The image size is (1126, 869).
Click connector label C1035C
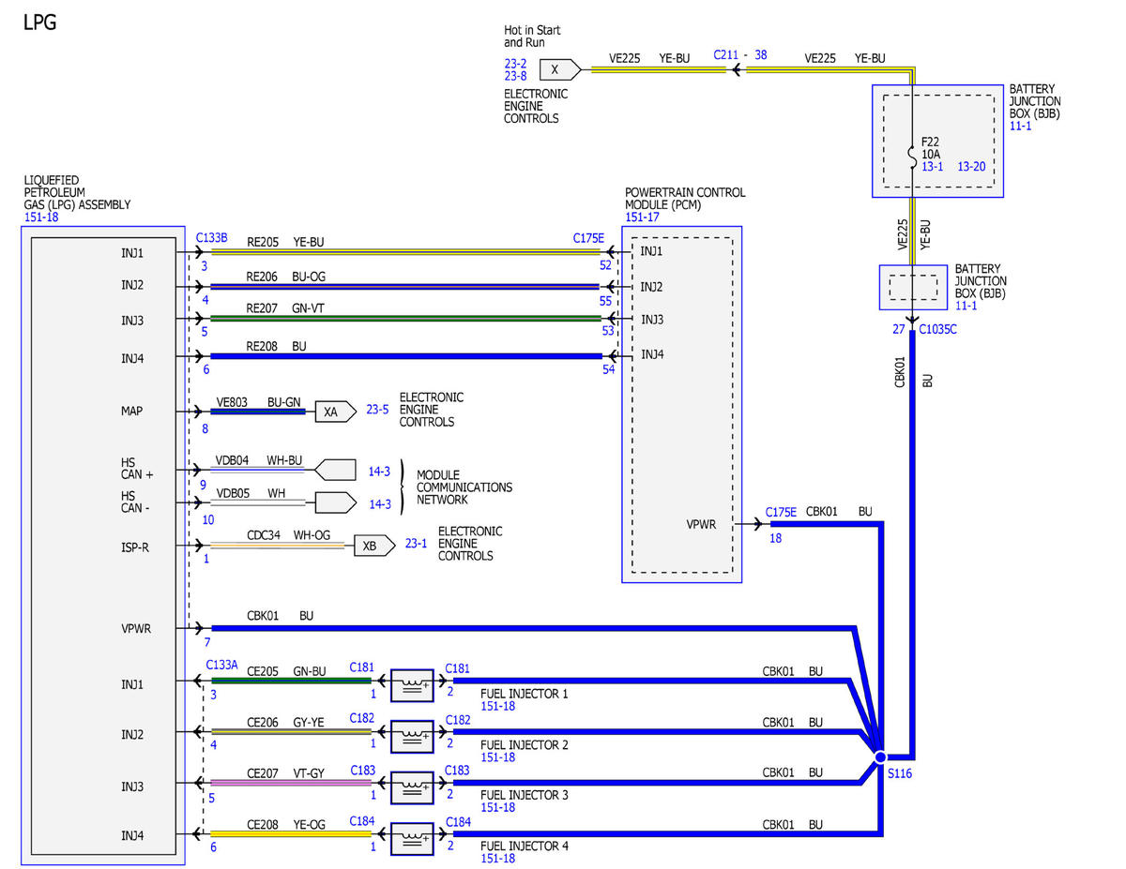tap(938, 330)
